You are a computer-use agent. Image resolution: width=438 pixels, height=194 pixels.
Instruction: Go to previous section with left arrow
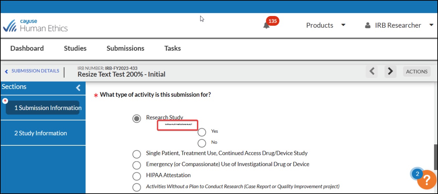372,71
